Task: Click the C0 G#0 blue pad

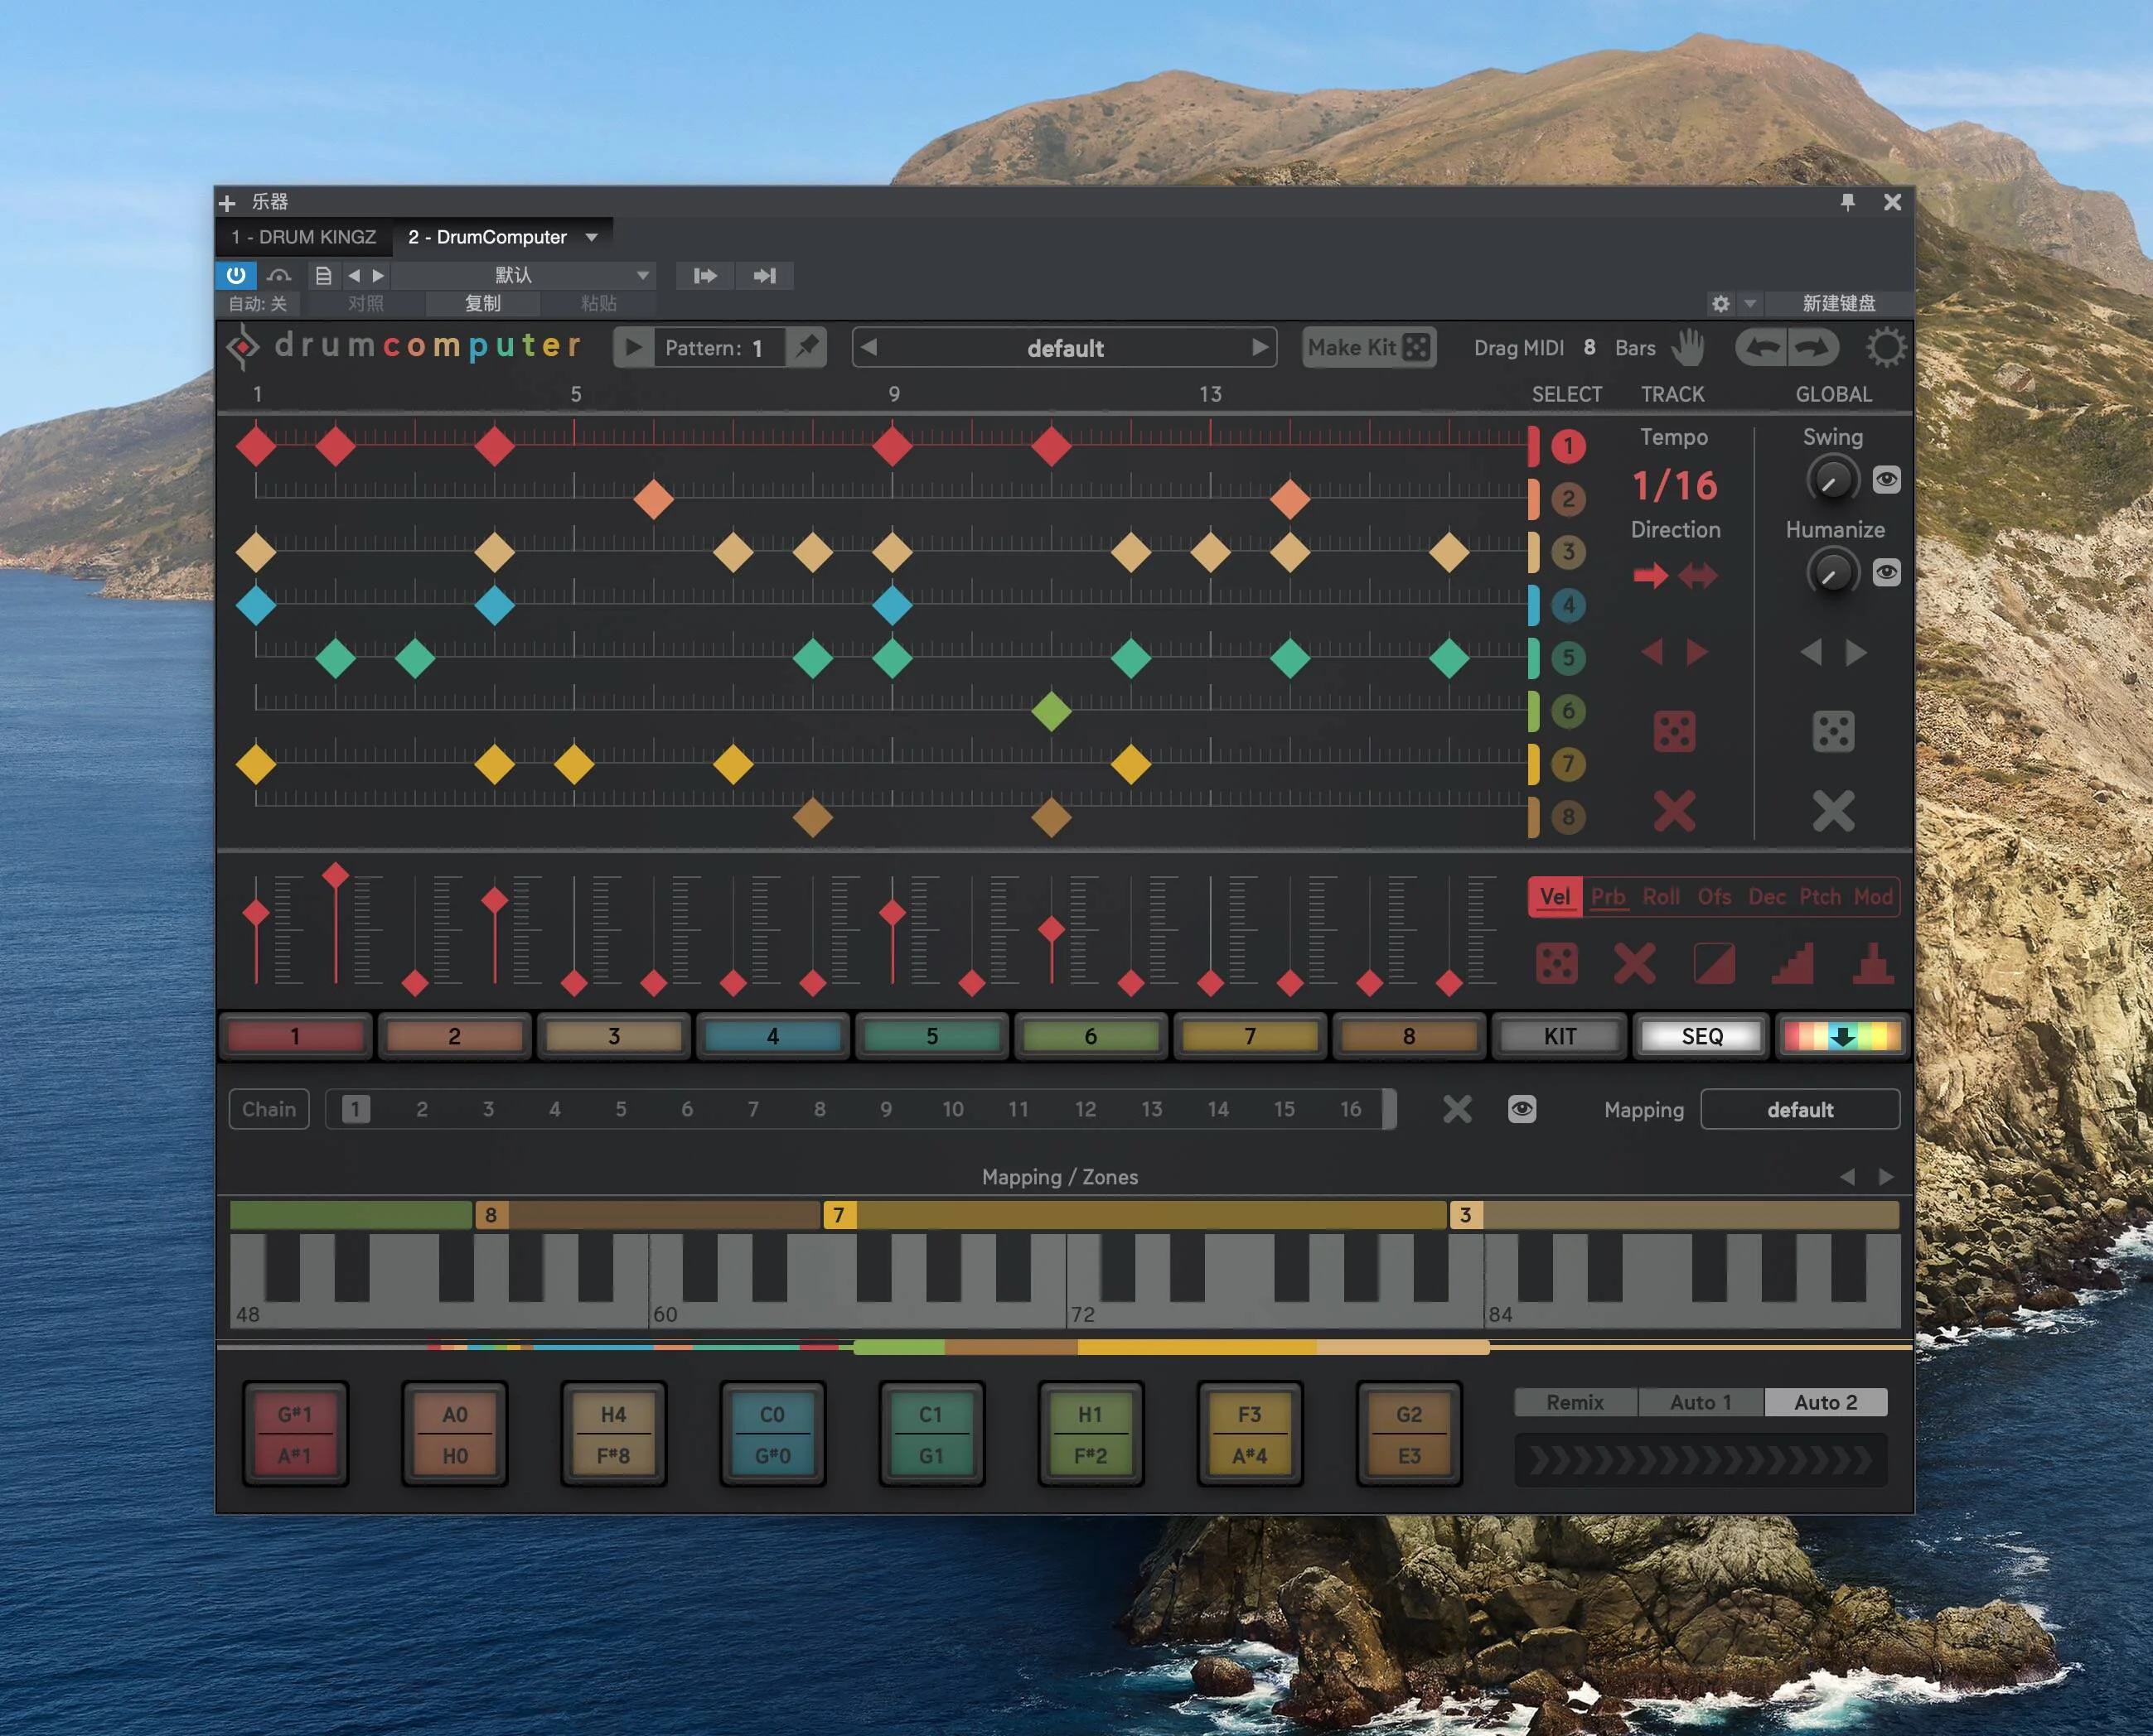Action: point(772,1435)
